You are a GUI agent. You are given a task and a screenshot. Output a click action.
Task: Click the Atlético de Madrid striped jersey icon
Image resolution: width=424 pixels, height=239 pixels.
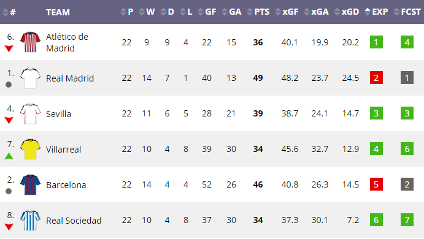pyautogui.click(x=30, y=42)
